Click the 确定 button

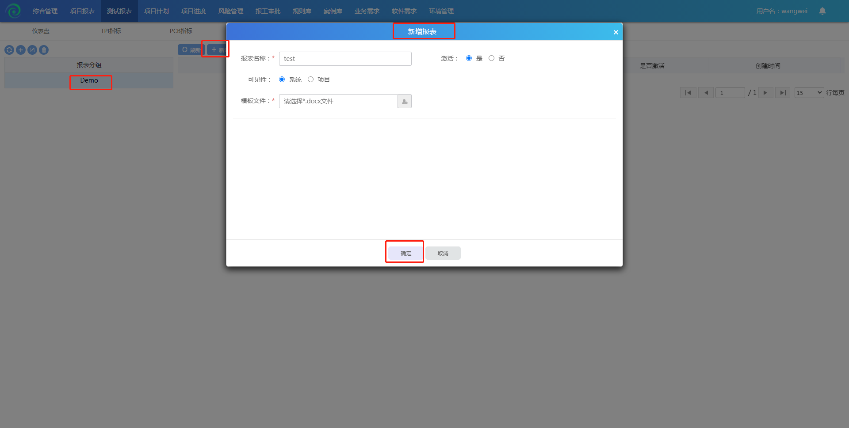click(405, 253)
